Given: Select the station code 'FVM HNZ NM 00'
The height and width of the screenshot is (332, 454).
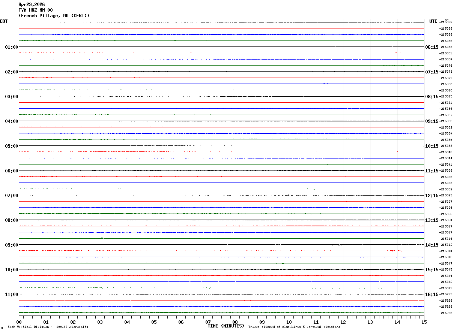Looking at the screenshot, I should point(36,10).
